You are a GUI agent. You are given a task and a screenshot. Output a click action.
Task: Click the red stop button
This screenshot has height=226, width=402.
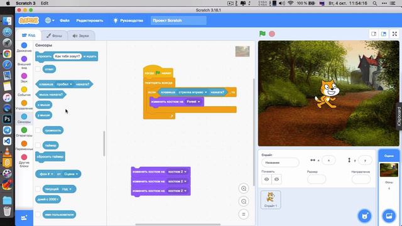click(x=272, y=34)
